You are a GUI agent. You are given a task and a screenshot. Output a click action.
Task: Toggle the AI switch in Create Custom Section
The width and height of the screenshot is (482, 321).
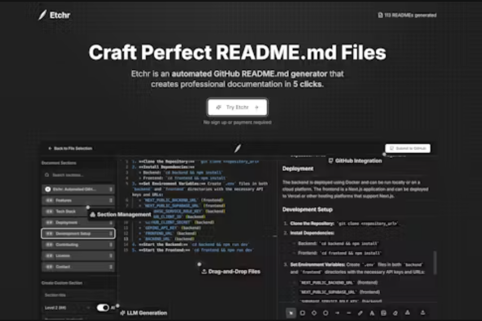(x=103, y=308)
